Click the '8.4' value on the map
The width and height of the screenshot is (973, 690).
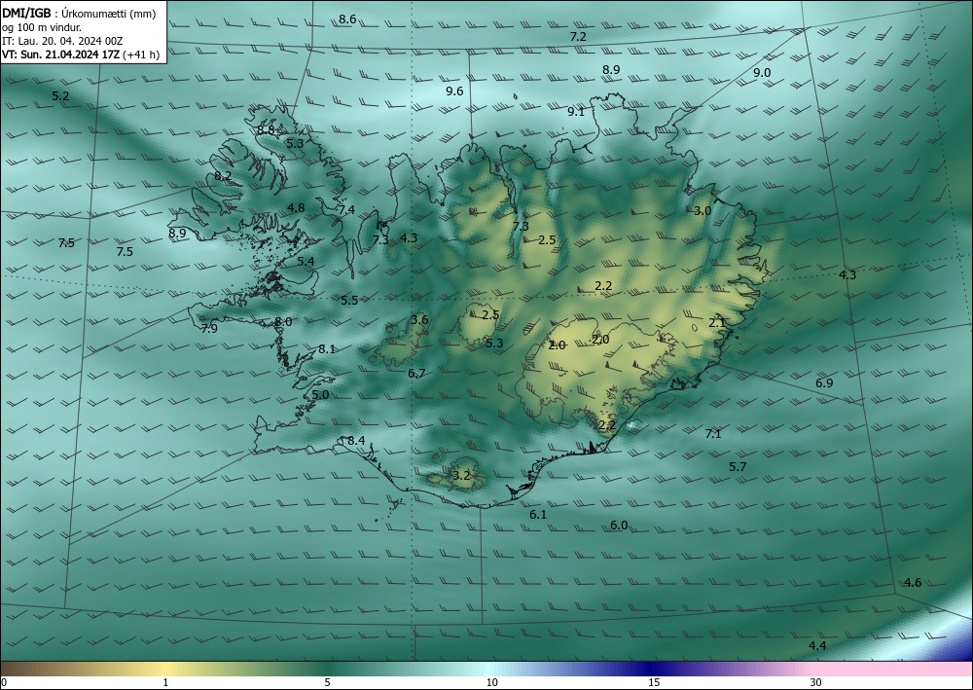pos(355,441)
